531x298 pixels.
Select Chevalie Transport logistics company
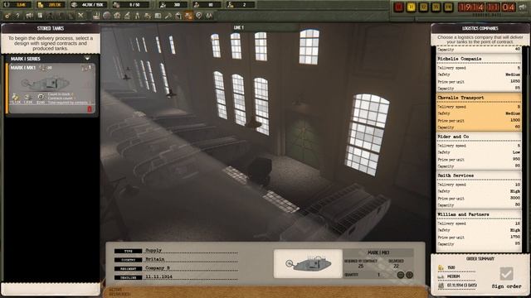(x=479, y=113)
